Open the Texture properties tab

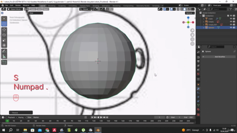click(x=198, y=115)
